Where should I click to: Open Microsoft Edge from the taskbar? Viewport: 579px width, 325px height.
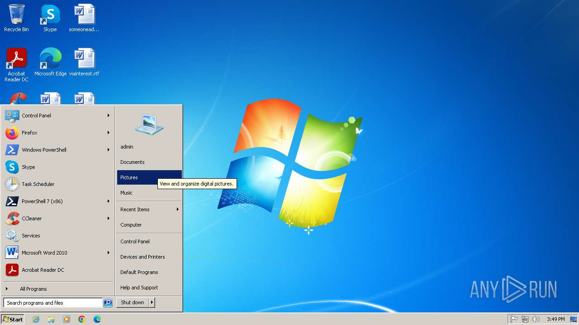pos(97,319)
